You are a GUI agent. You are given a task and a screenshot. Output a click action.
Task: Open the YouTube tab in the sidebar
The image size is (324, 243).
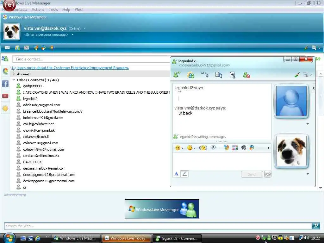5,96
